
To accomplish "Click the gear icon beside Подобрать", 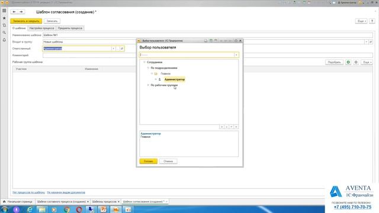I will pos(356,62).
